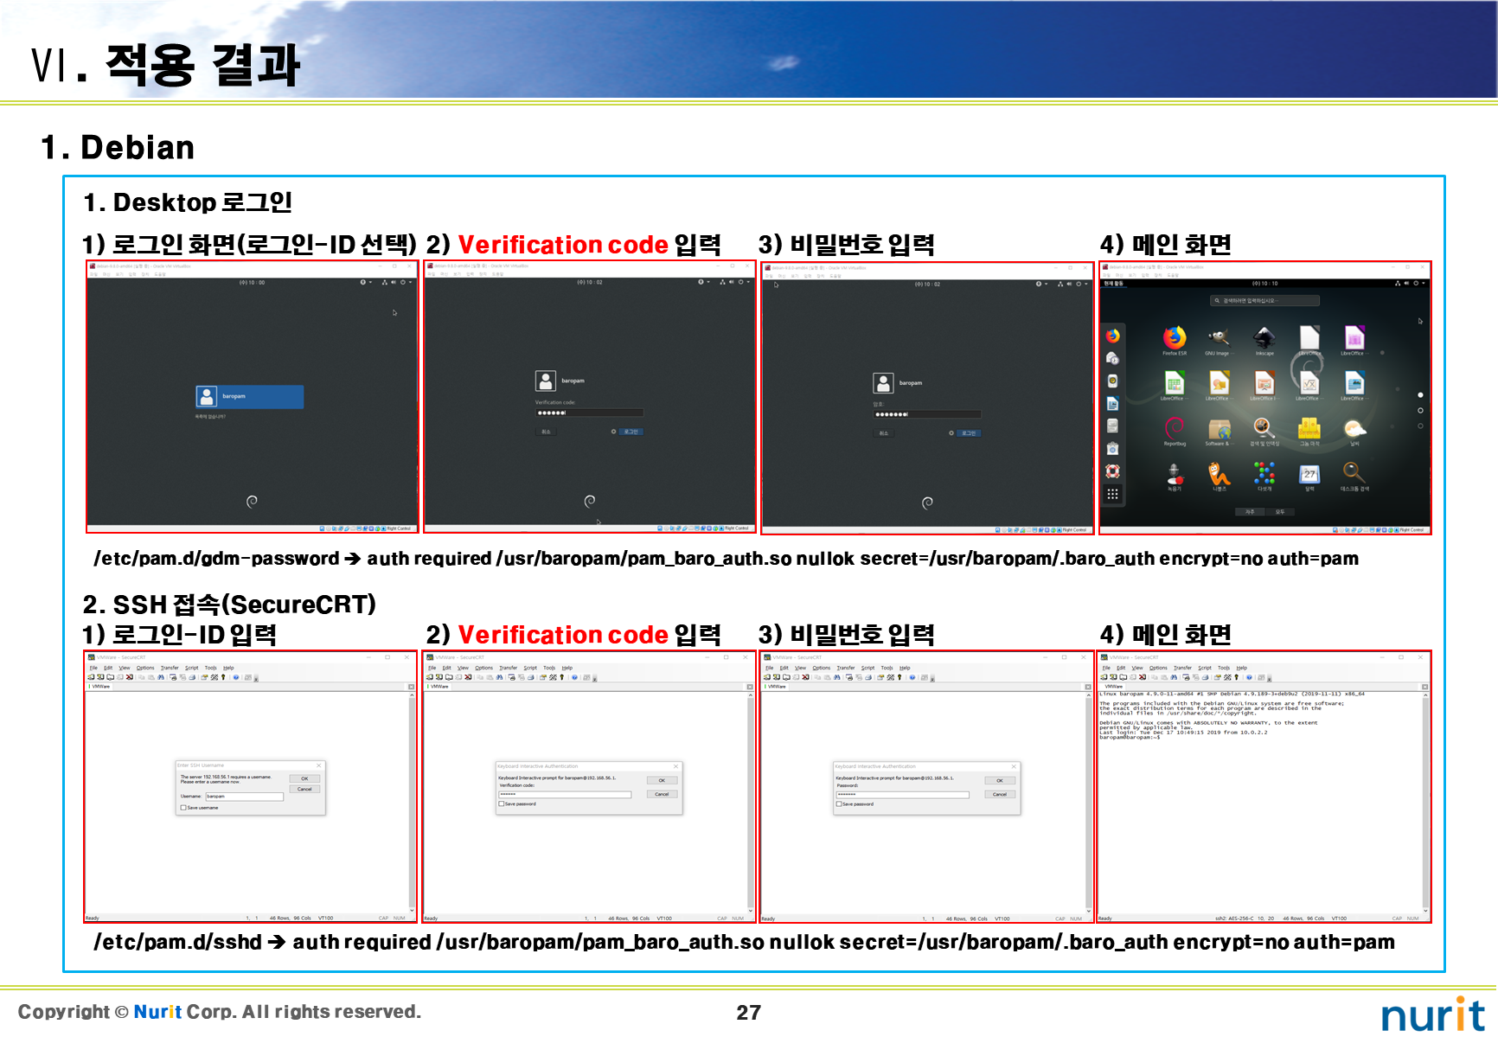Screen dimensions: 1498x1037
Task: Launch GNU Image editor from app grid
Action: point(1218,338)
